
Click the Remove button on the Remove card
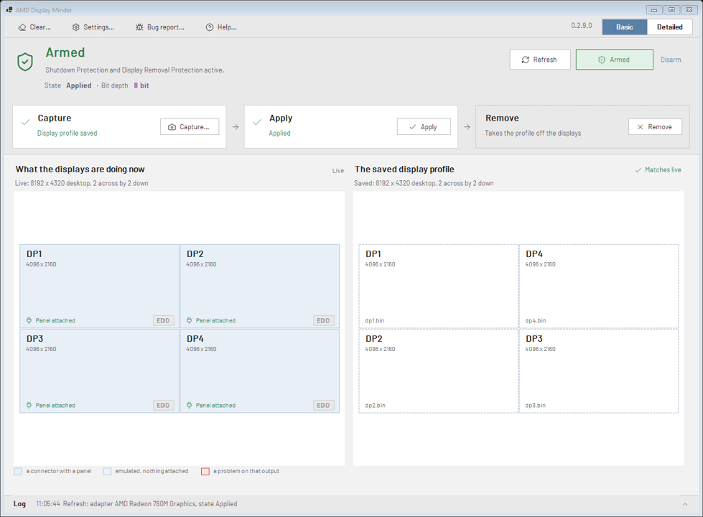click(655, 127)
